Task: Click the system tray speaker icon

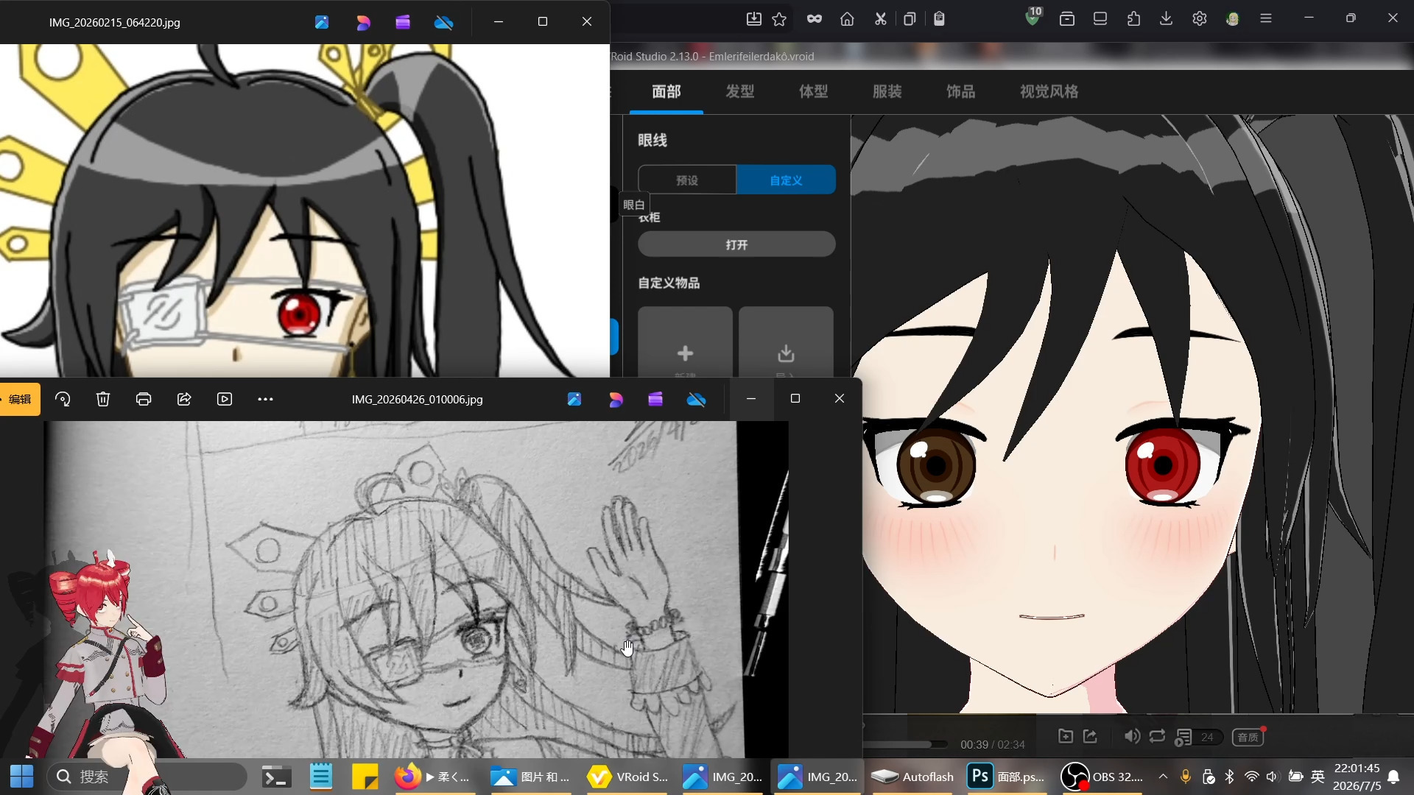Action: (1273, 777)
